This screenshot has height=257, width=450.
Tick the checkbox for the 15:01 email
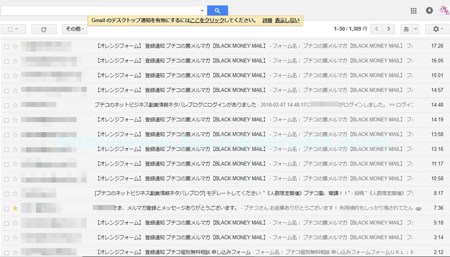[7, 76]
